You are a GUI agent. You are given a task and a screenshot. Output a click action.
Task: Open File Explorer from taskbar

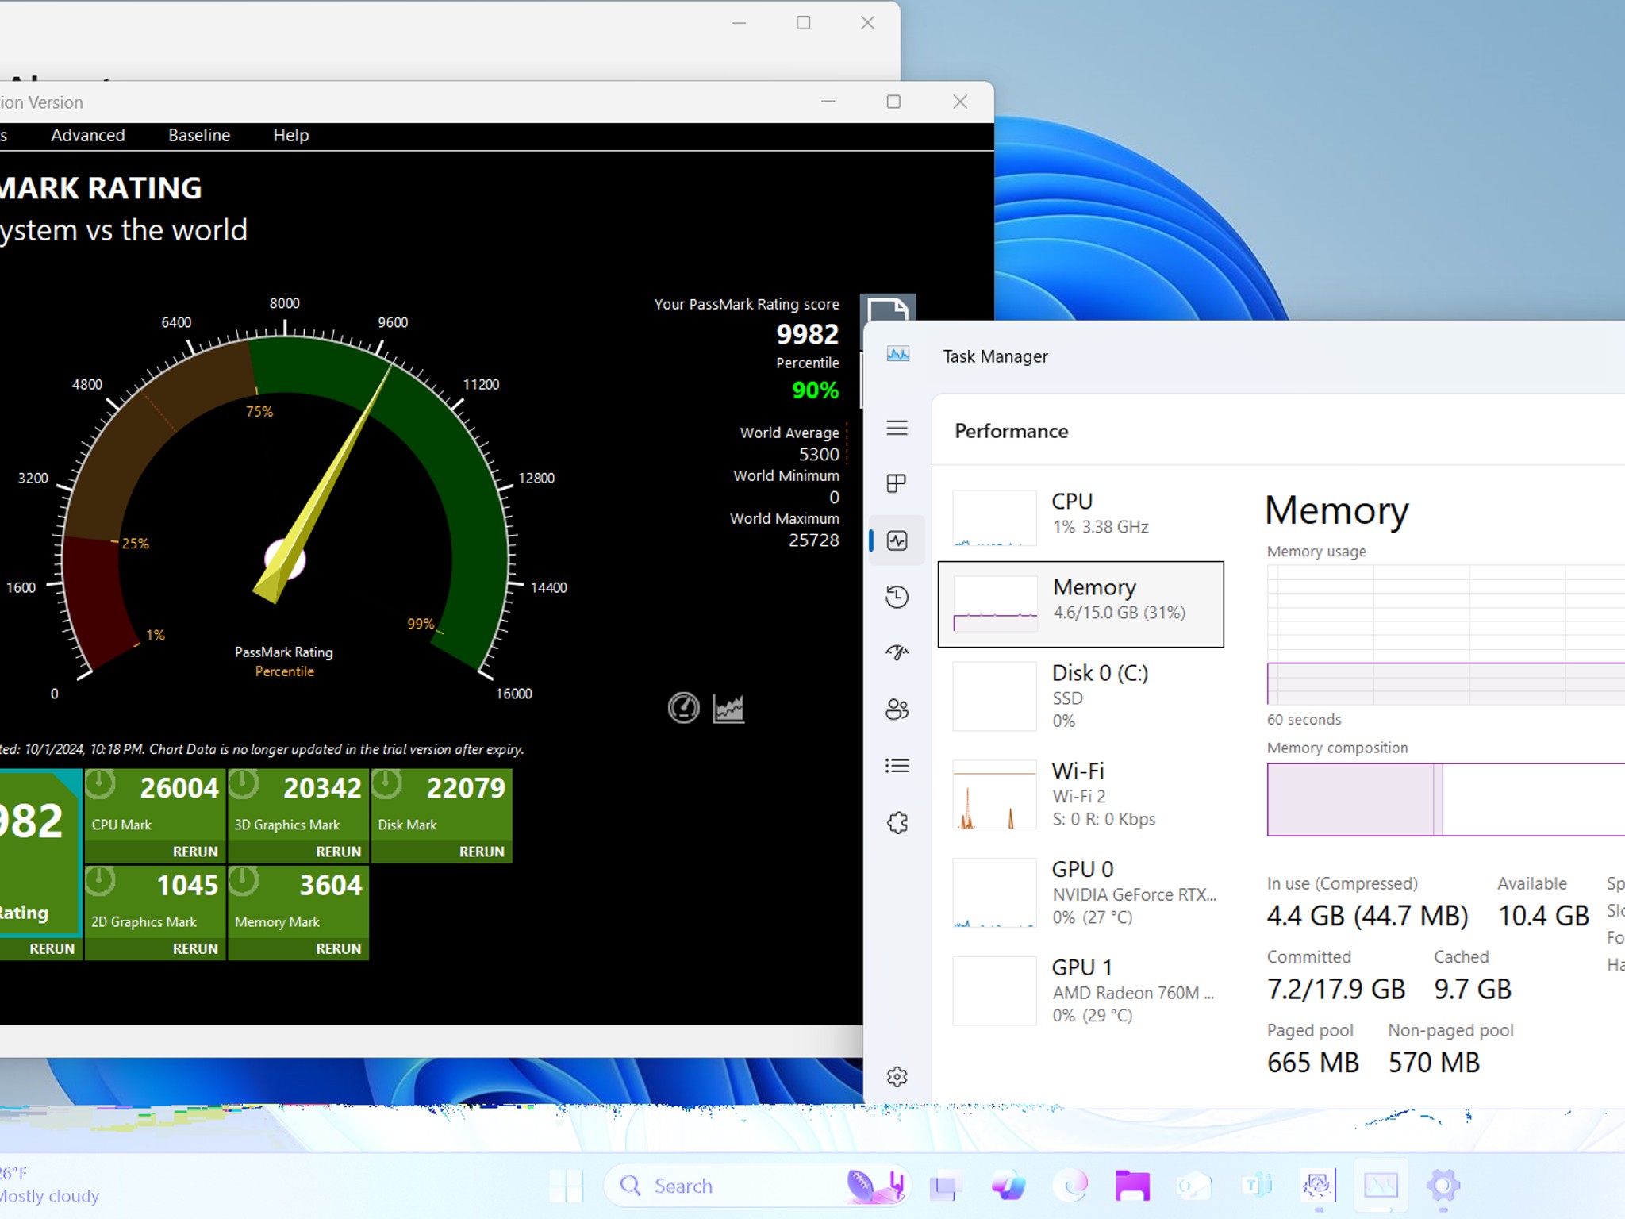tap(1132, 1186)
